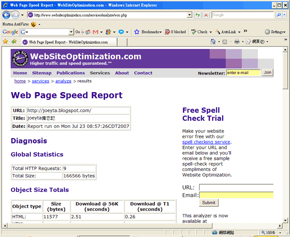
Task: Select the http://joeyta.blogspot.com/ URL cell
Action: 78,110
